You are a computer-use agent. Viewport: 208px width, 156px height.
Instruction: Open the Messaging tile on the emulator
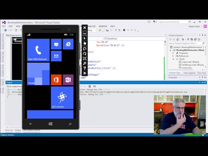coord(56,44)
